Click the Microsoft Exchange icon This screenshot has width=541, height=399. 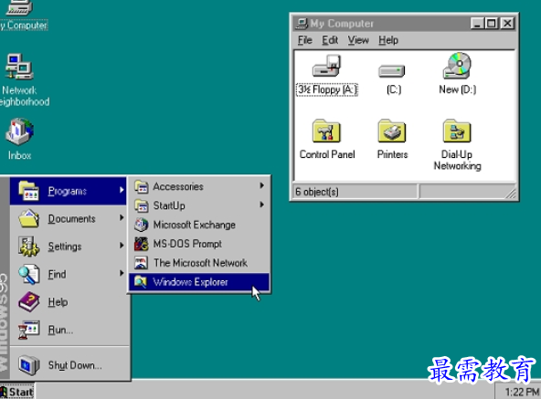(142, 225)
